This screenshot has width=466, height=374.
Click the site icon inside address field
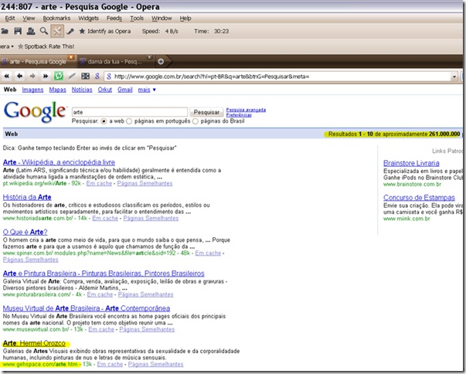click(x=109, y=76)
